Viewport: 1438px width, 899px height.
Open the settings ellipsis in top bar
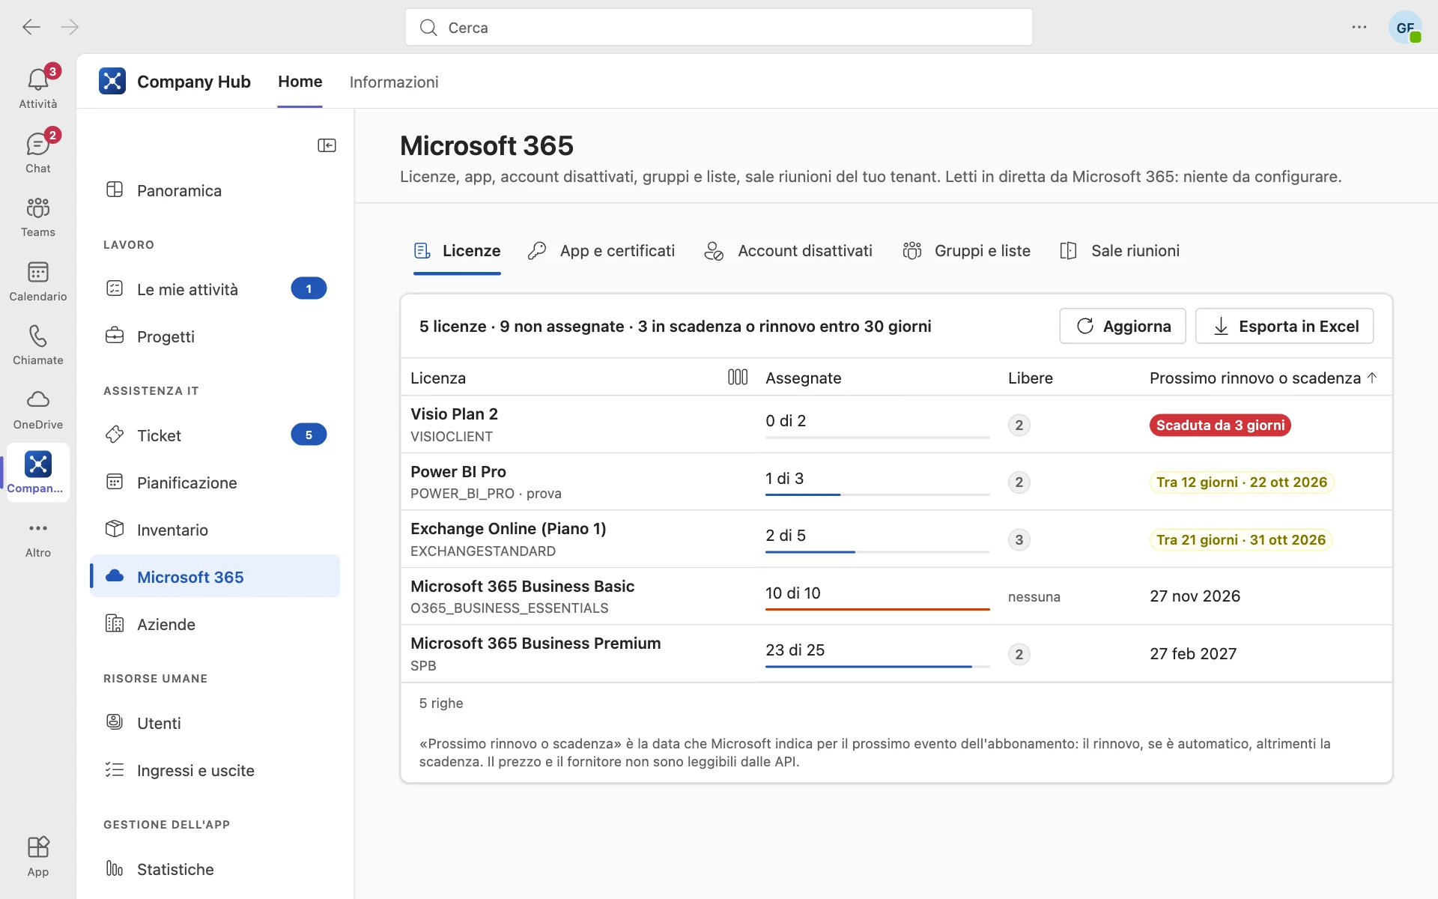tap(1359, 27)
